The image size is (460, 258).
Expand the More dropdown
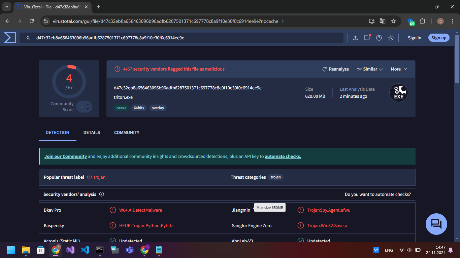tap(399, 69)
